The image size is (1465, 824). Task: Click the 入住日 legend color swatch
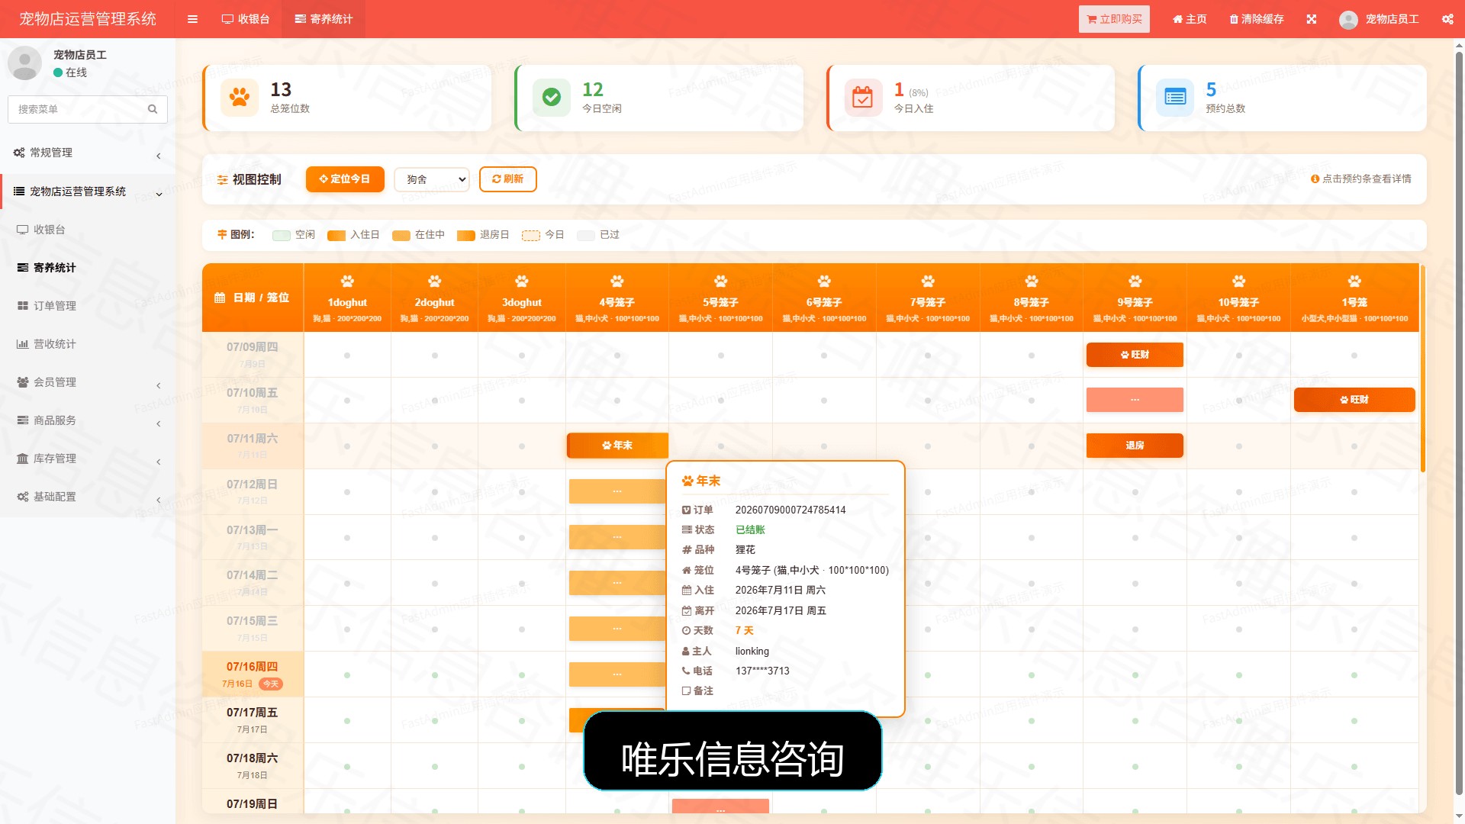click(x=336, y=236)
